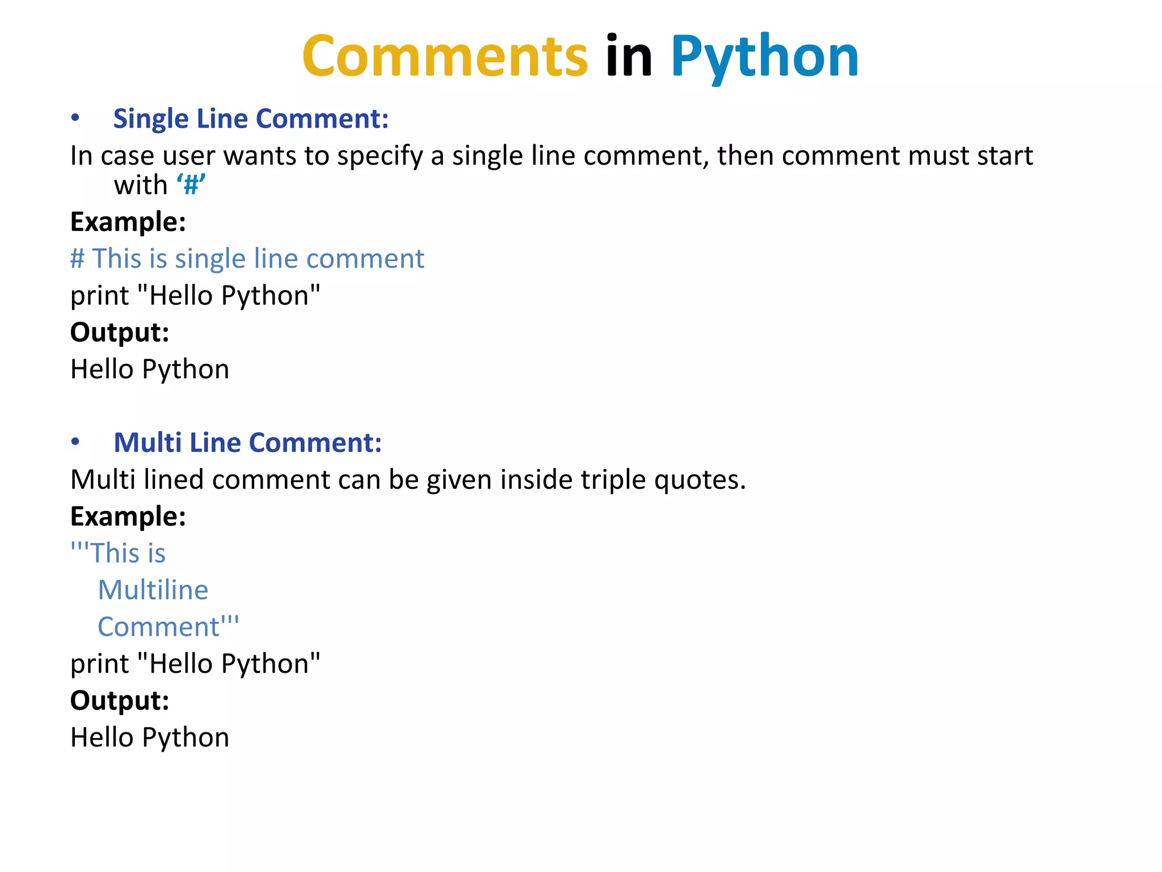The width and height of the screenshot is (1162, 872).
Task: Click the Comment''' closing line
Action: 169,627
